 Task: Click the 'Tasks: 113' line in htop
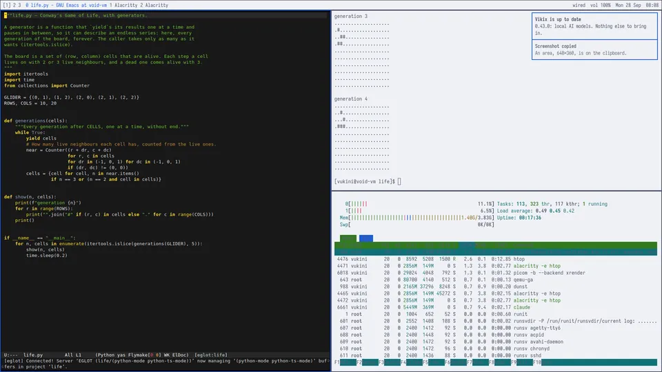[552, 204]
